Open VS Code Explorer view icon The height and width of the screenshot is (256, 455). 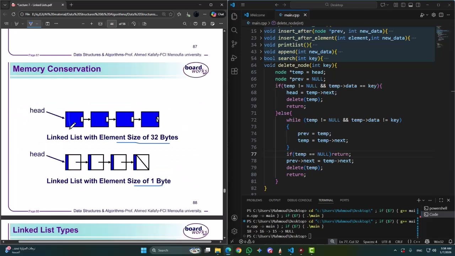pos(234,16)
